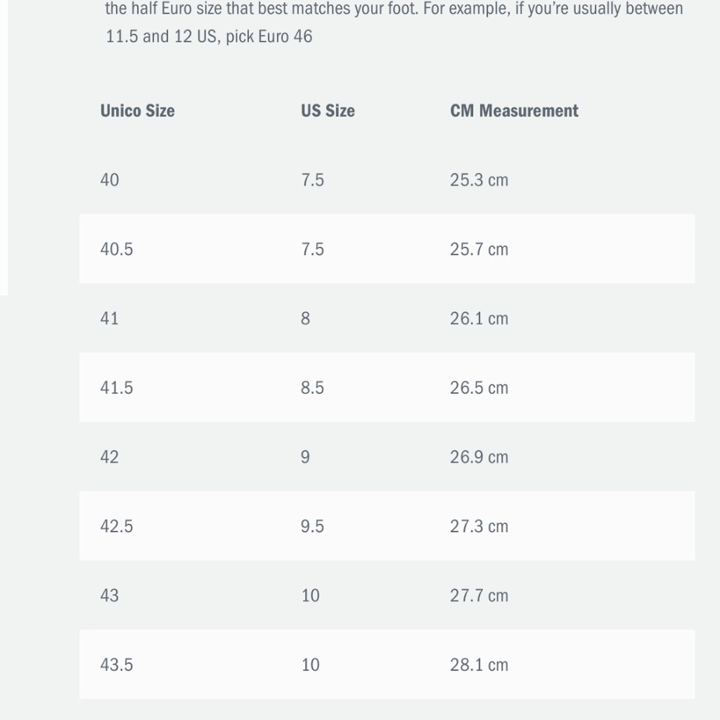This screenshot has width=720, height=720.
Task: Select Unico size 41.5 row label
Action: point(117,387)
